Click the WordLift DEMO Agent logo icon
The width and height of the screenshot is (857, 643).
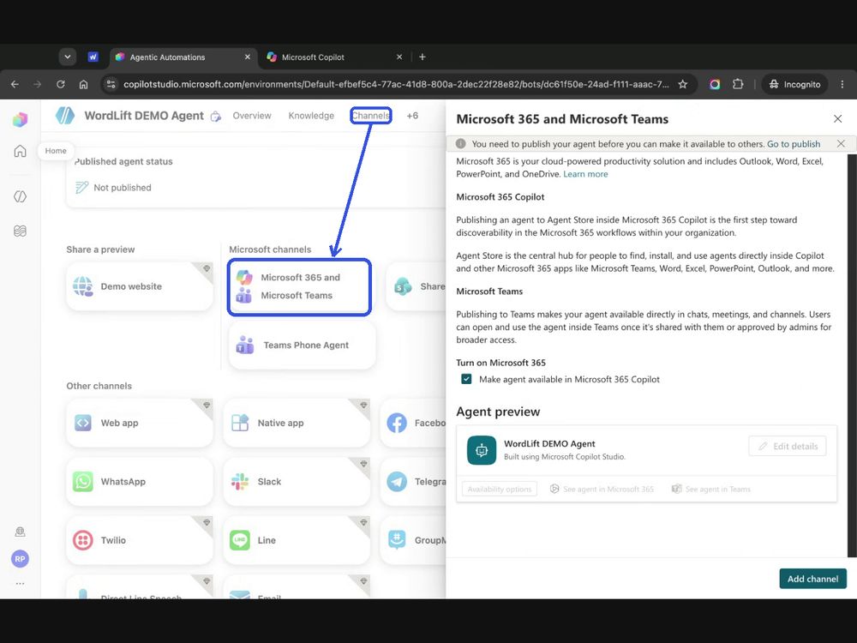tap(65, 116)
